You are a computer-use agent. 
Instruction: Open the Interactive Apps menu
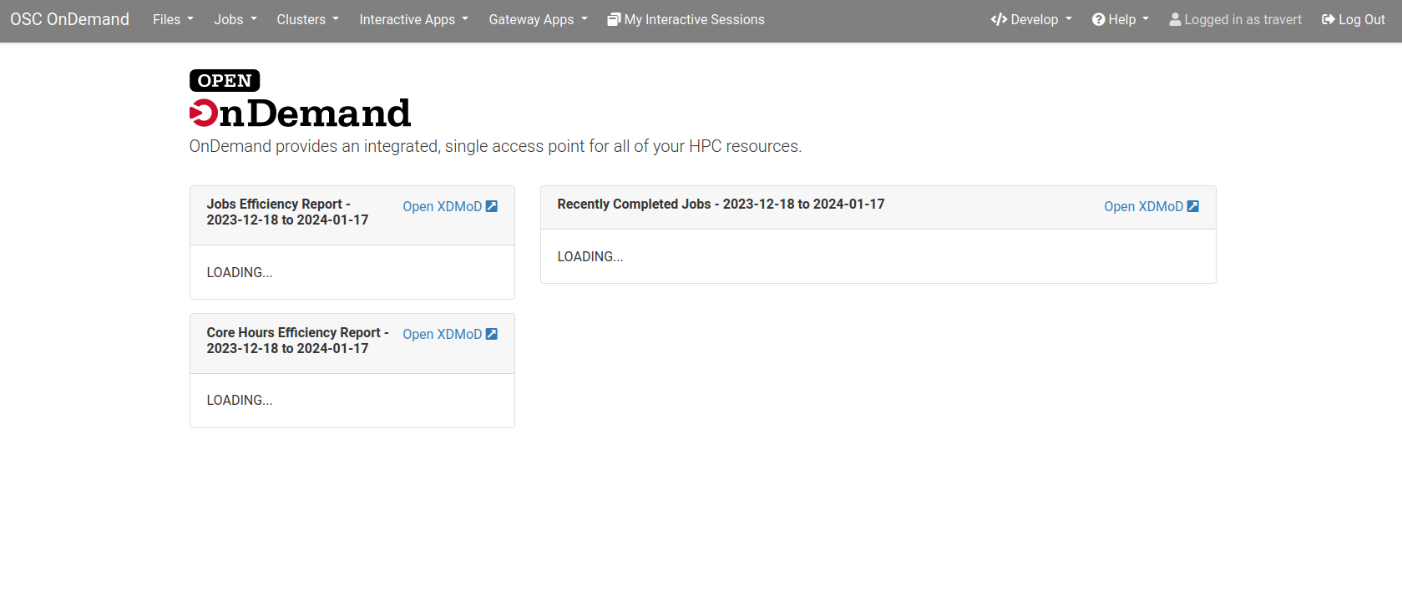413,19
